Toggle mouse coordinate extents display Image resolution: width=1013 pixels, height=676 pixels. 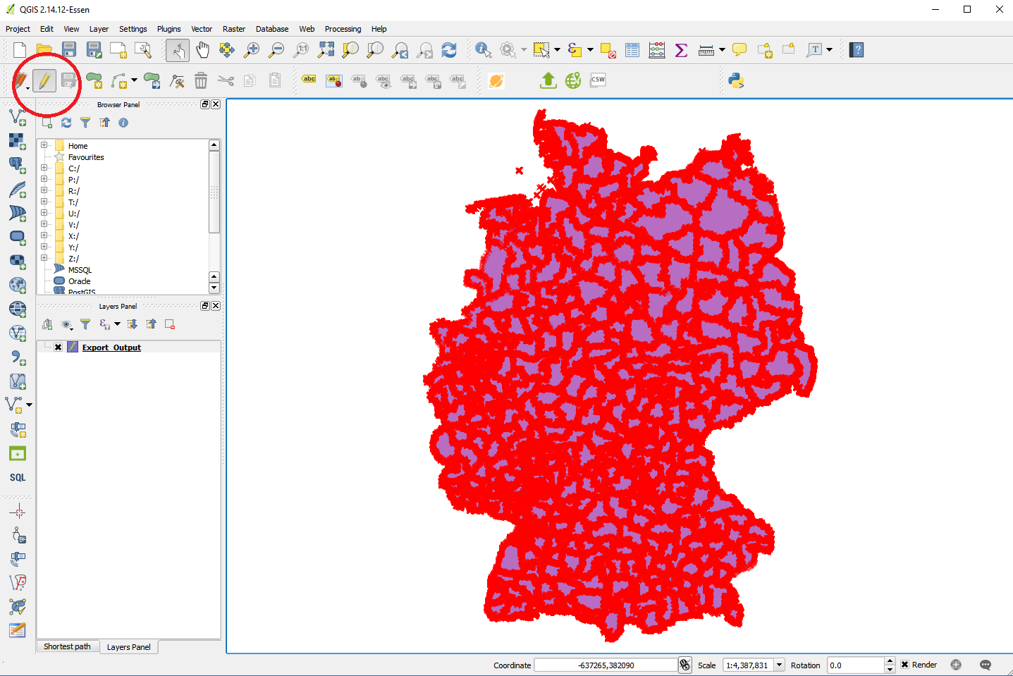(685, 665)
